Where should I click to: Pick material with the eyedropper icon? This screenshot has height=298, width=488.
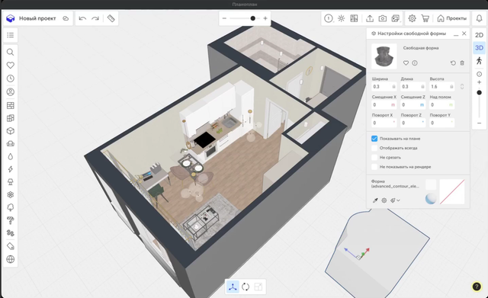375,200
